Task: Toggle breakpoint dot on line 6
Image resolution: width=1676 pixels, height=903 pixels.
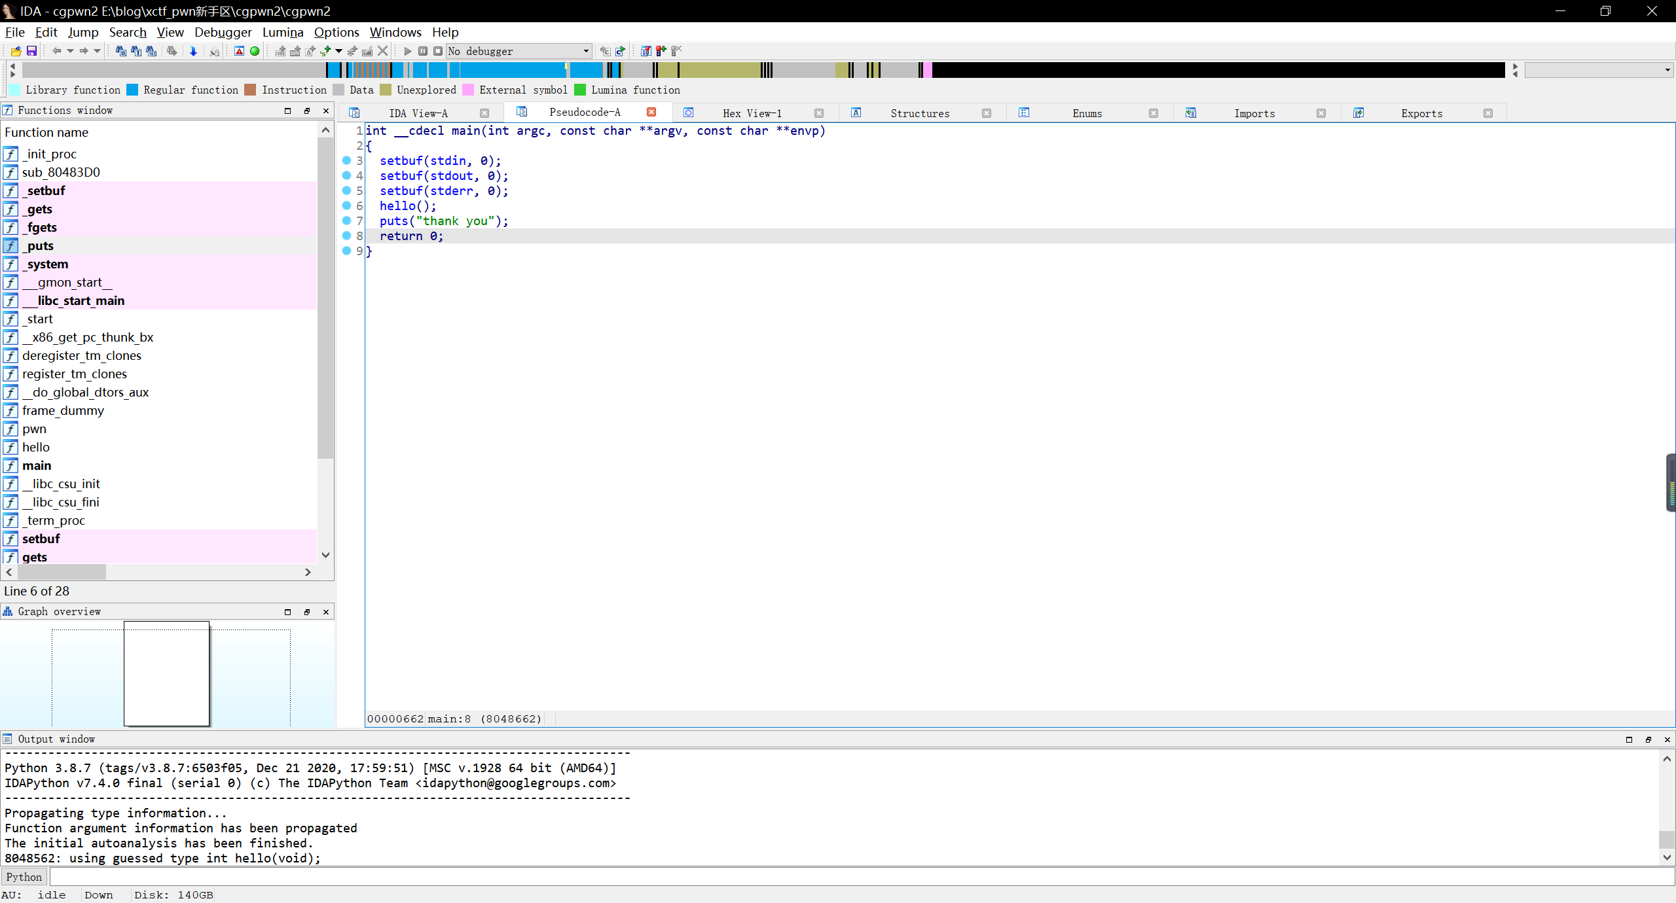Action: [347, 205]
